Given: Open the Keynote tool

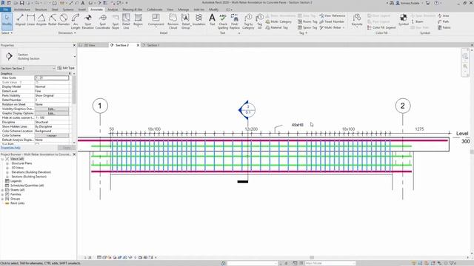Looking at the screenshot, I should (x=357, y=20).
